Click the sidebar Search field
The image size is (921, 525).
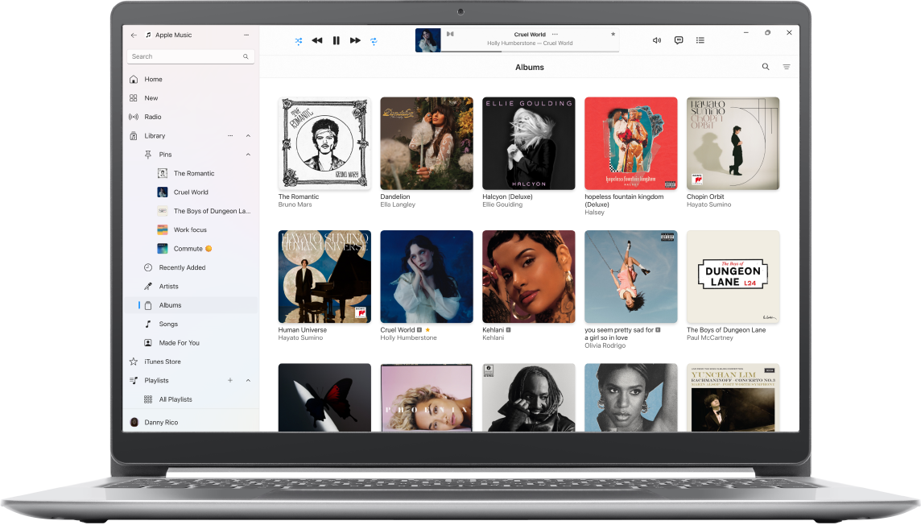[x=190, y=56]
